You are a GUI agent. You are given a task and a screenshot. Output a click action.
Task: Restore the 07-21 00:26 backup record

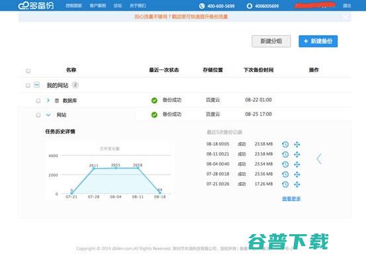click(x=285, y=185)
